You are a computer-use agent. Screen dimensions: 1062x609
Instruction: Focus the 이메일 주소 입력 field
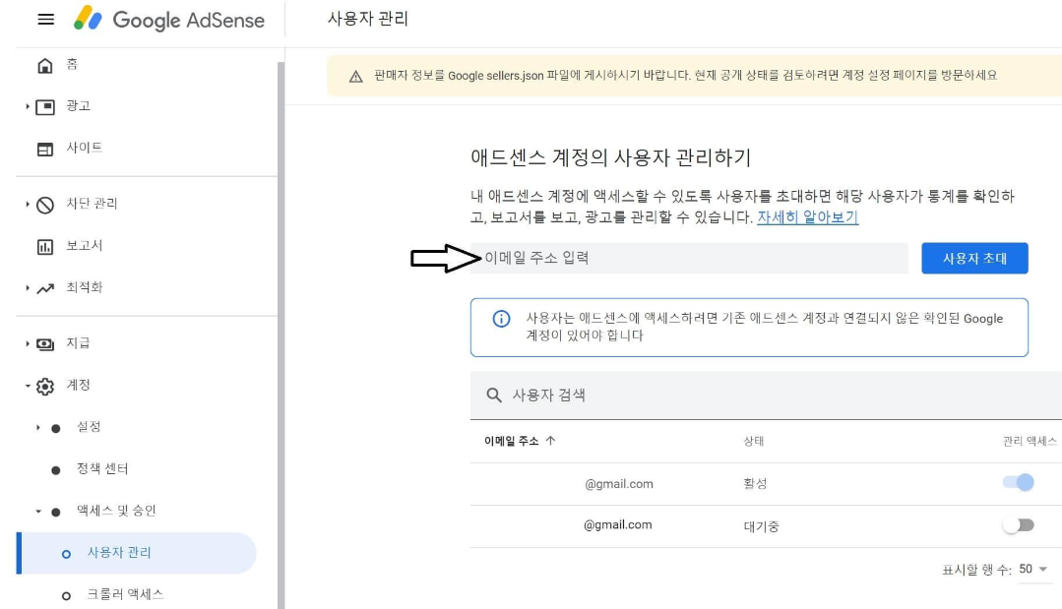point(689,259)
